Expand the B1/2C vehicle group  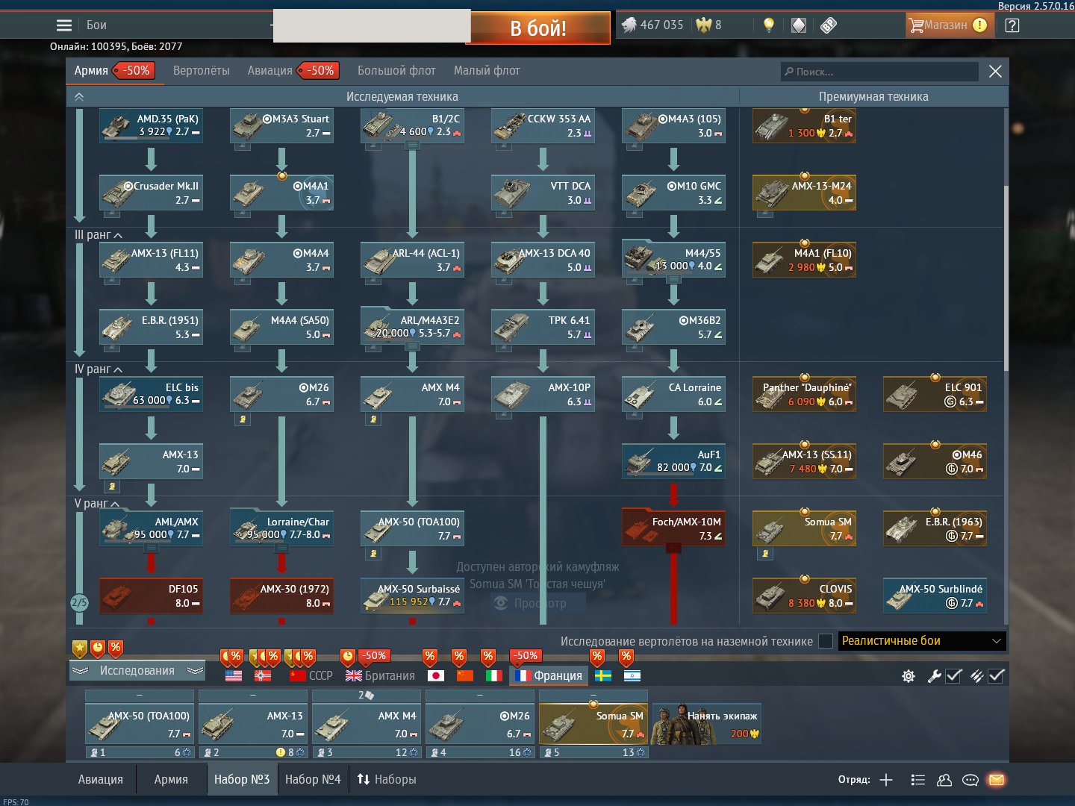pos(412,146)
